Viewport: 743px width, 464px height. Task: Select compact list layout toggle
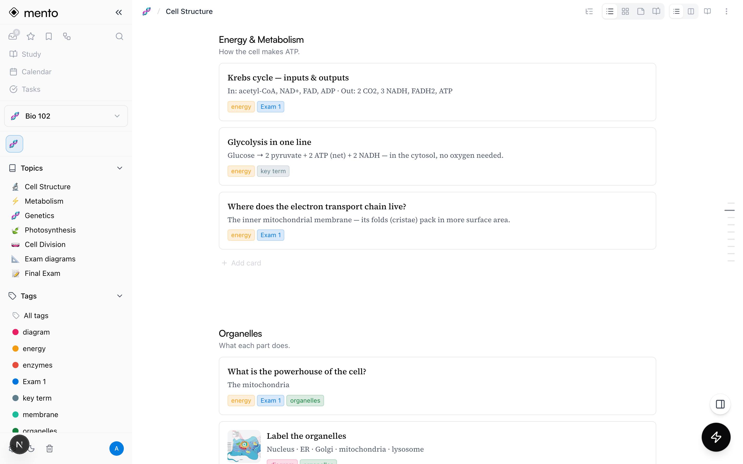click(x=676, y=11)
